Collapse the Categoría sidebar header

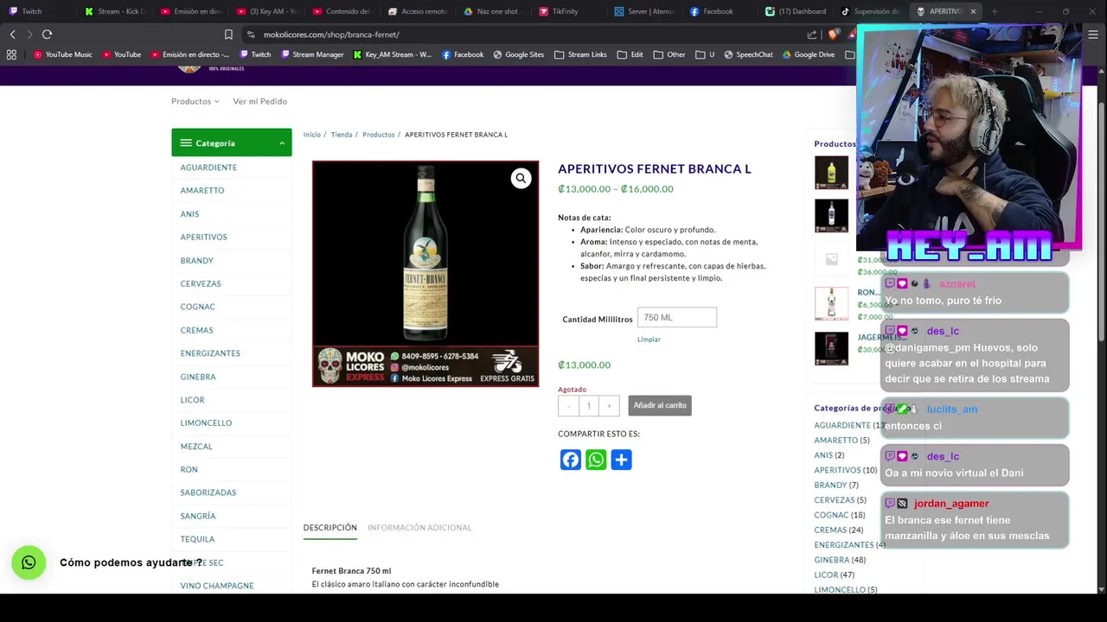tap(232, 143)
